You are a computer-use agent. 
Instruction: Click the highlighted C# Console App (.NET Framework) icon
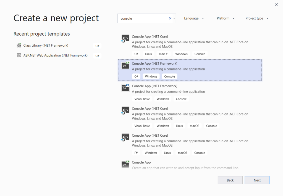pos(125,65)
